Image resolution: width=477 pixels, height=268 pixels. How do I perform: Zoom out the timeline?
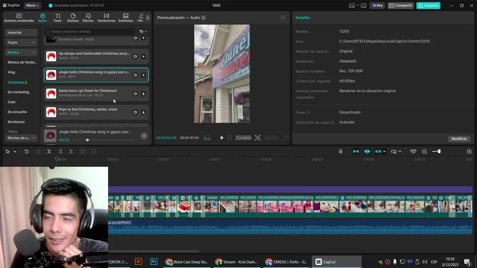424,151
